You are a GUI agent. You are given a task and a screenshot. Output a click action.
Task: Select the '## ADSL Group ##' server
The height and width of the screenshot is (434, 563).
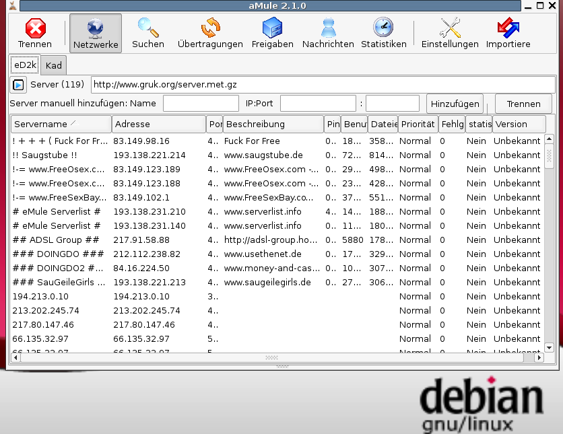pyautogui.click(x=277, y=240)
